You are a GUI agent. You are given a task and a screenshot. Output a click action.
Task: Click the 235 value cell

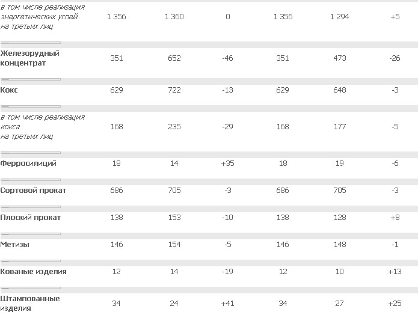click(174, 126)
